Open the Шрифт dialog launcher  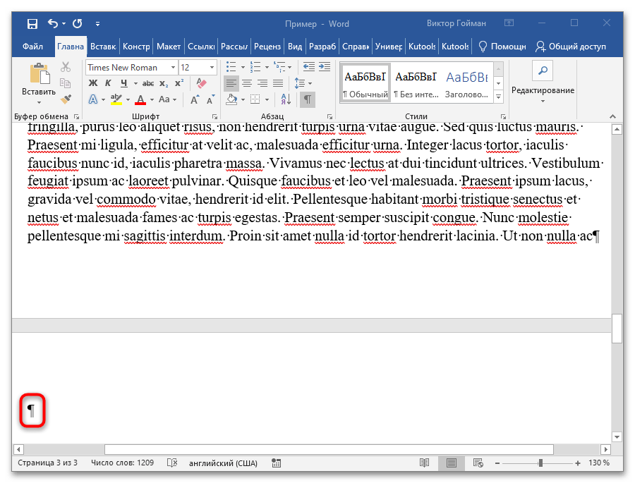214,117
